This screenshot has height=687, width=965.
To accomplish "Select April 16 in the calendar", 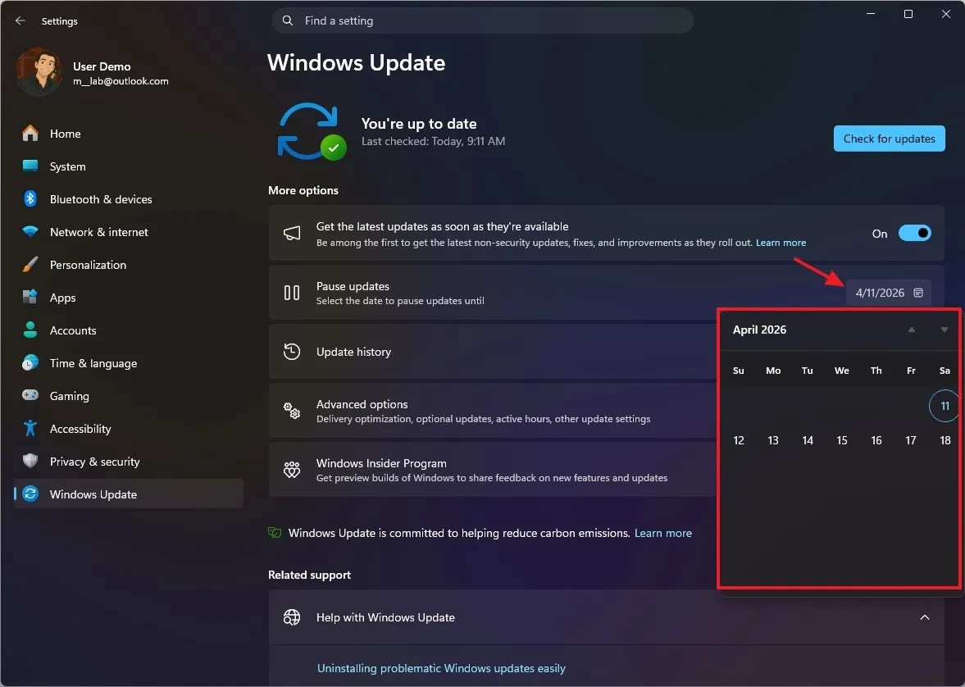I will tap(876, 440).
